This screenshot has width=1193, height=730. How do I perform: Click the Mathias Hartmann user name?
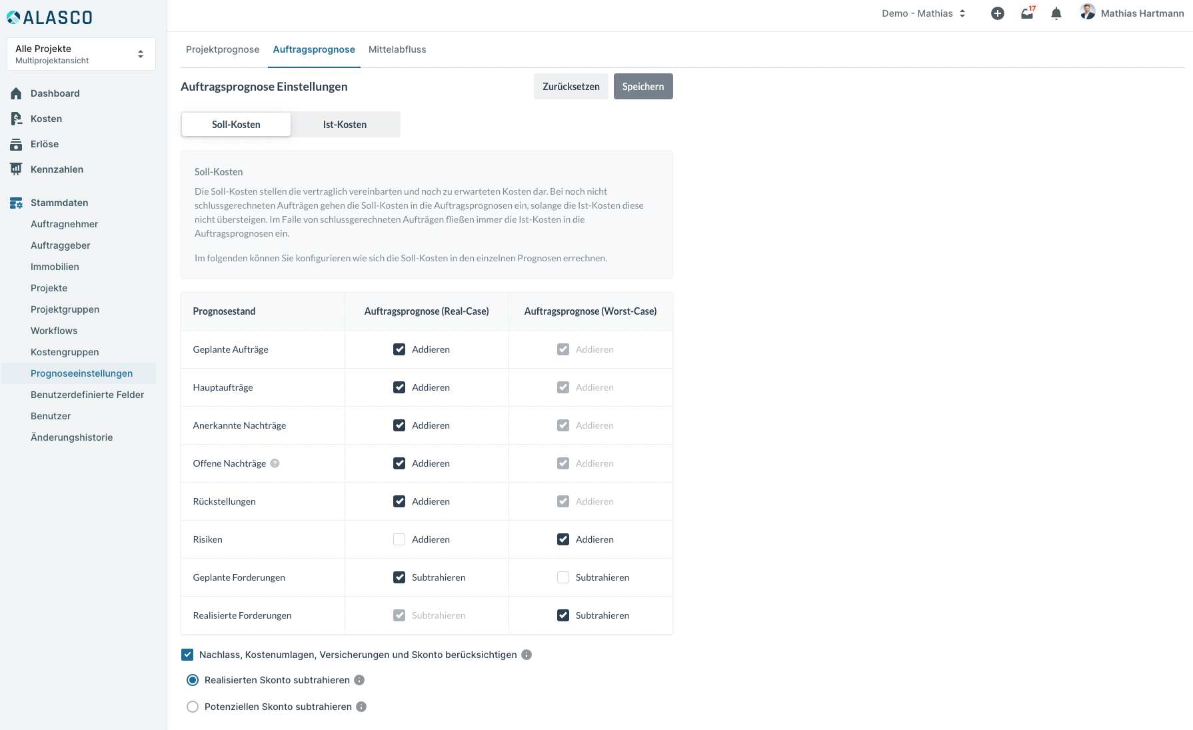coord(1142,13)
